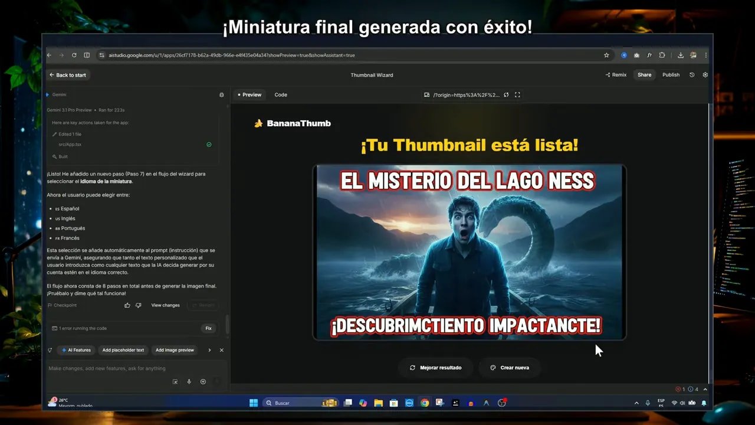The width and height of the screenshot is (755, 425).
Task: Click Remix in the top bar
Action: [x=616, y=75]
